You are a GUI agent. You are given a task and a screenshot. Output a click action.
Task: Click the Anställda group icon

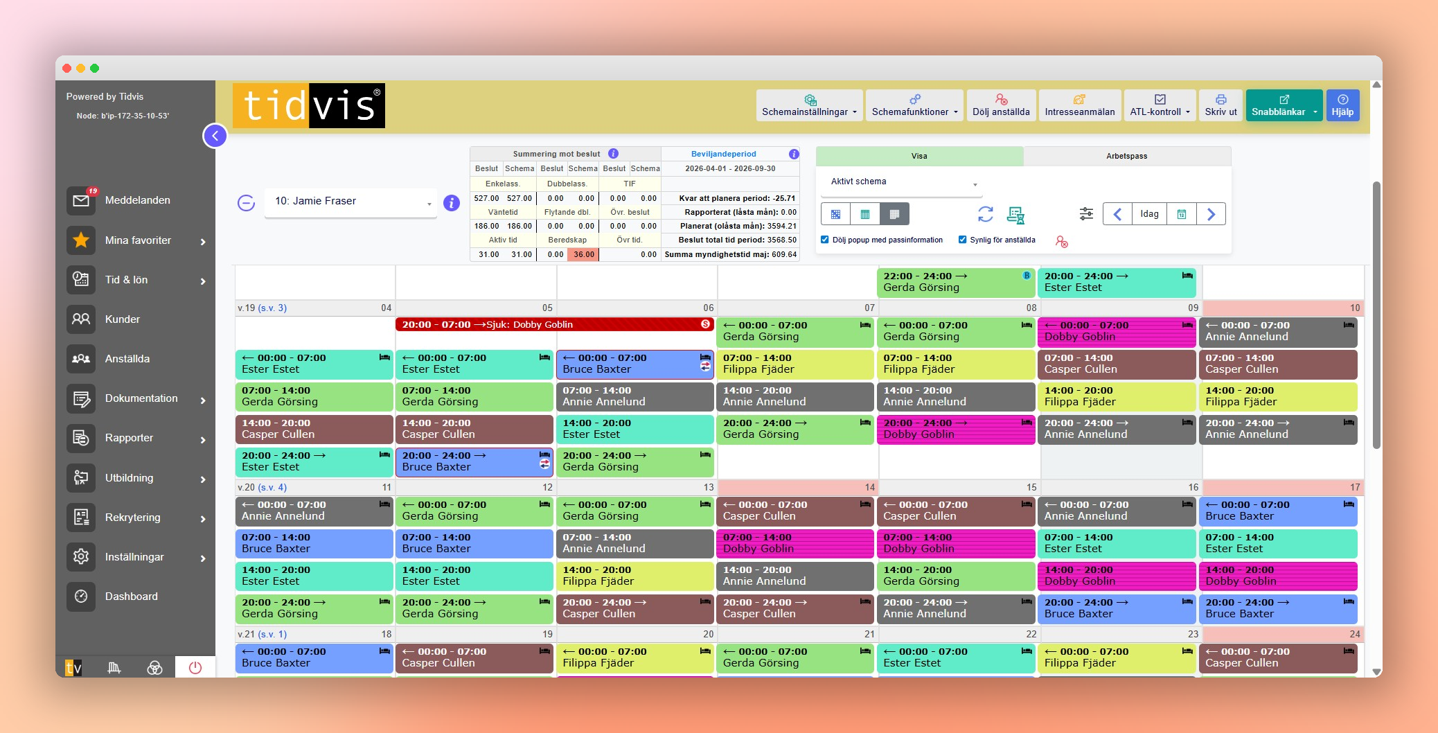coord(81,359)
